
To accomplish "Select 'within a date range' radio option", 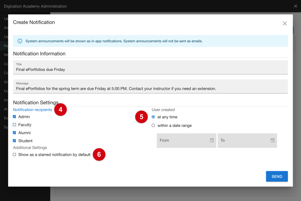I will (153, 125).
